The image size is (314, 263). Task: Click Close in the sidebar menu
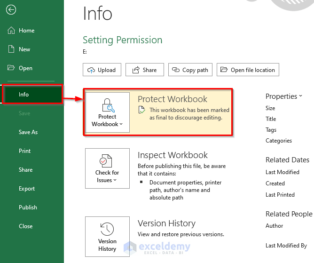click(x=26, y=226)
